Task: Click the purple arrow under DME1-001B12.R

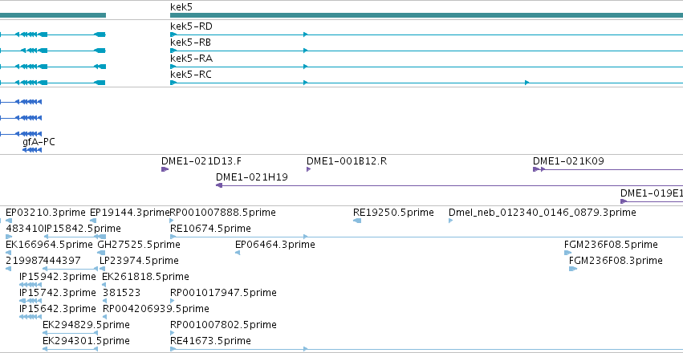Action: point(309,169)
